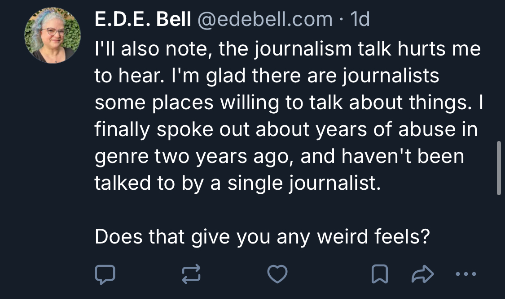The width and height of the screenshot is (505, 299).
Task: Click the line 'genre two years ago'
Action: click(279, 156)
